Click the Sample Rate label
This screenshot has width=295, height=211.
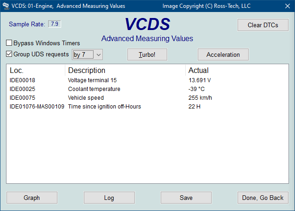(27, 24)
